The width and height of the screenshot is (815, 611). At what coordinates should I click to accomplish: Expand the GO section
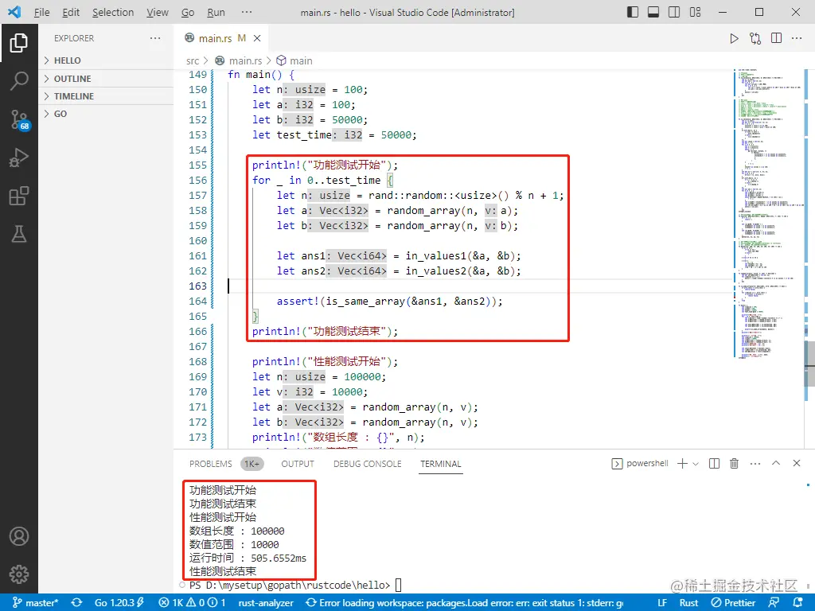click(106, 114)
